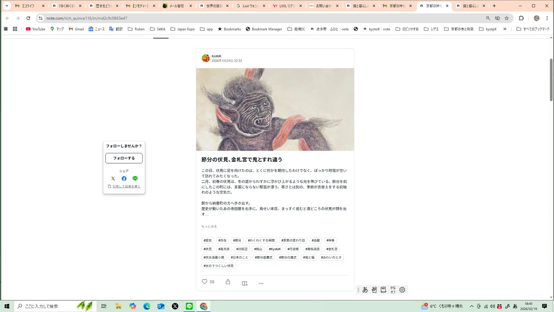The width and height of the screenshot is (554, 312).
Task: Open the 越境EC bookmarks folder
Action: tap(296, 29)
